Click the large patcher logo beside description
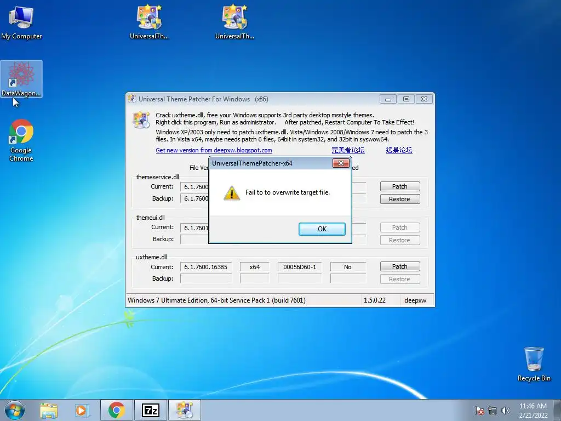The height and width of the screenshot is (421, 561). [x=141, y=120]
